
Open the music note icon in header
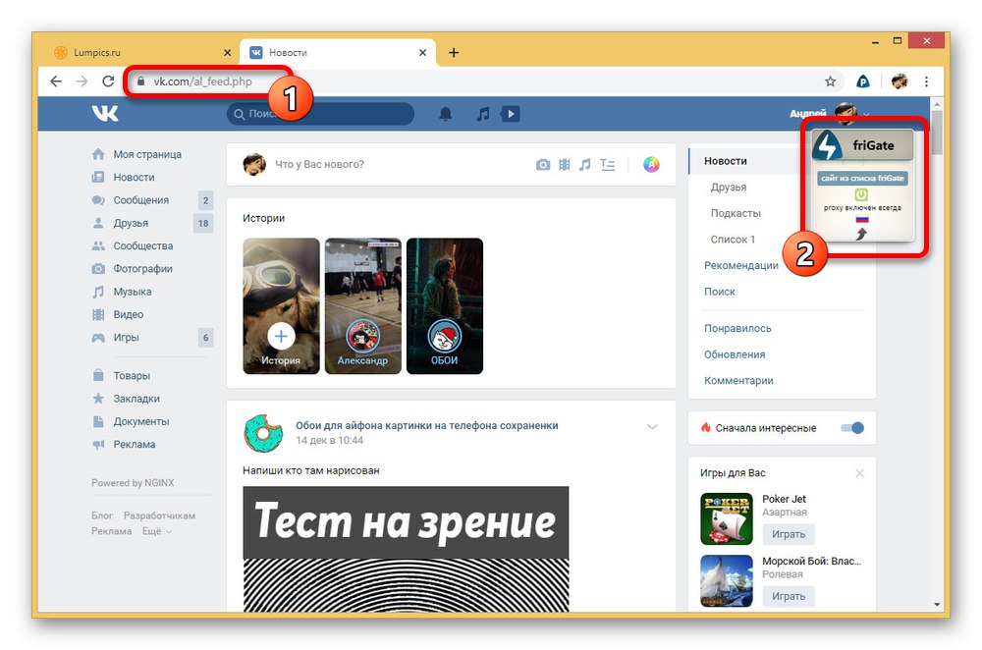(483, 114)
